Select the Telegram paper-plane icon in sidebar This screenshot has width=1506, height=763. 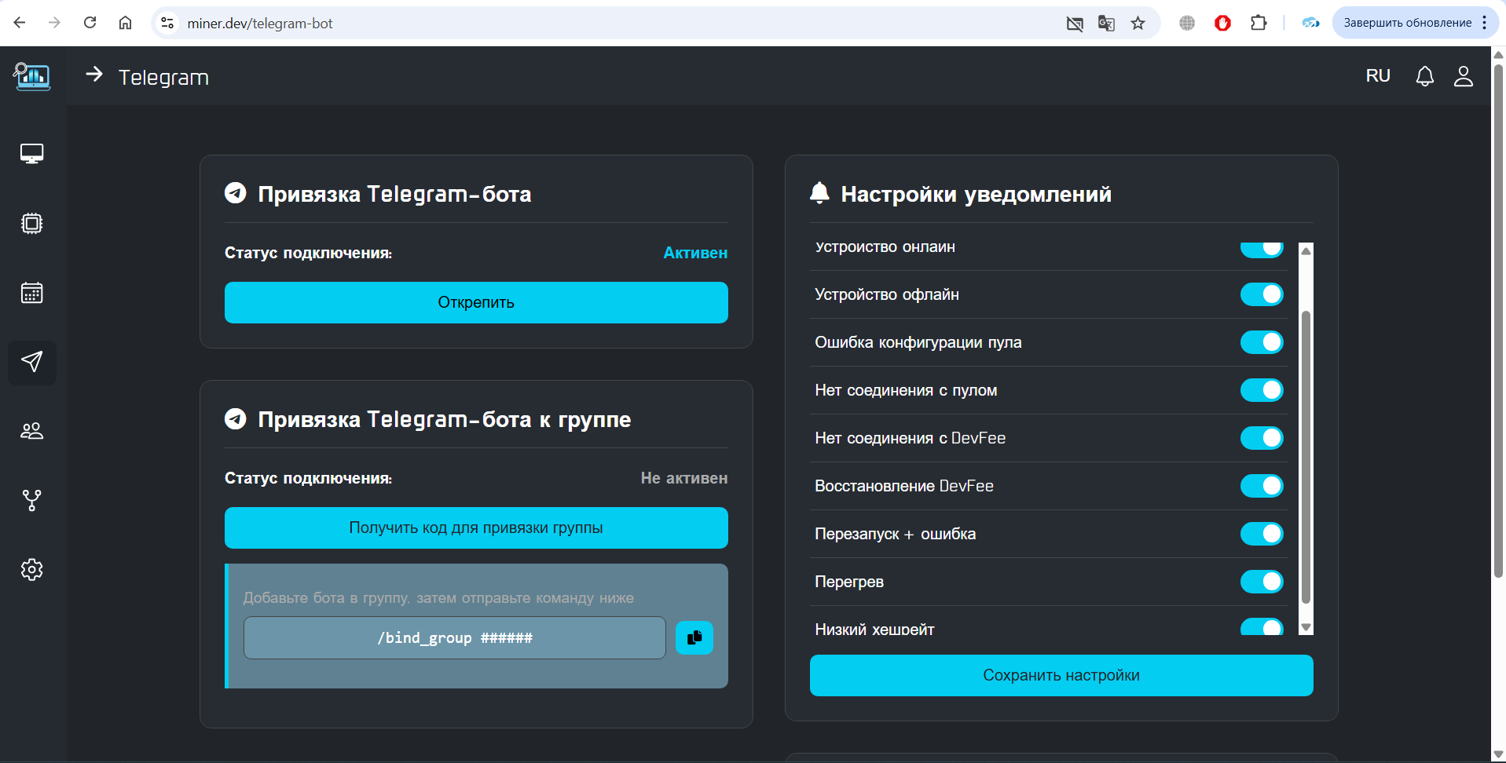pos(31,362)
